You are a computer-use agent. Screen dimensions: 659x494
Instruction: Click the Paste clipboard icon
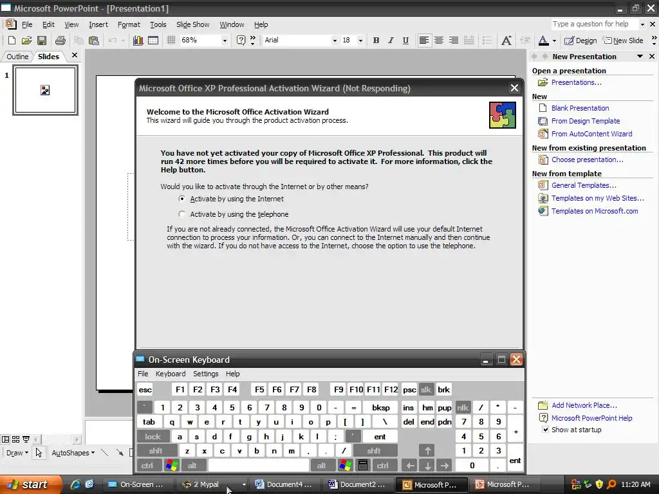tap(94, 41)
